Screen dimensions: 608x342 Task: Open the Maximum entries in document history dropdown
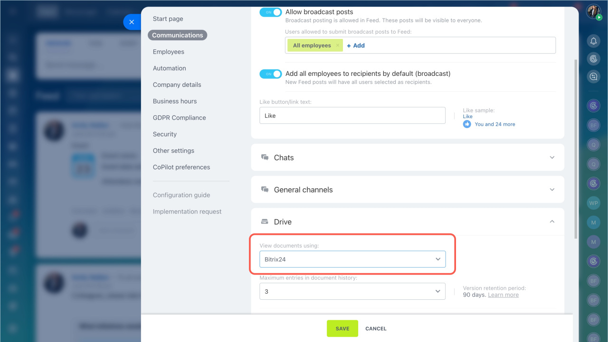(x=352, y=291)
